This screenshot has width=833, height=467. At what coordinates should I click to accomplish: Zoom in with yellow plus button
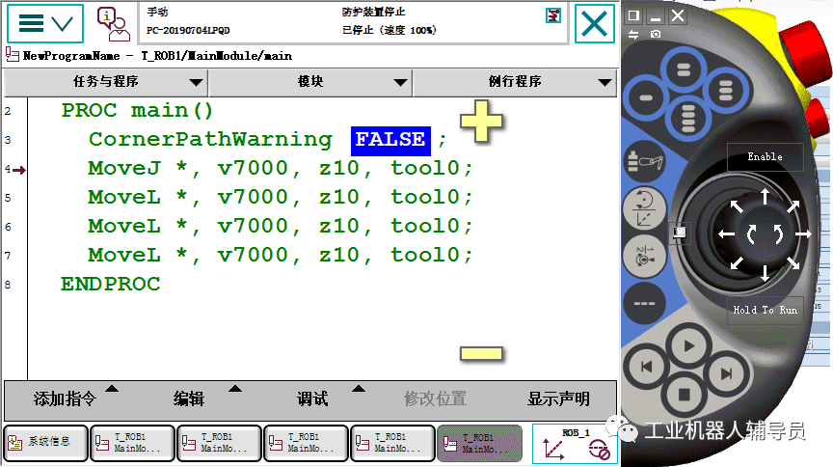pyautogui.click(x=481, y=122)
